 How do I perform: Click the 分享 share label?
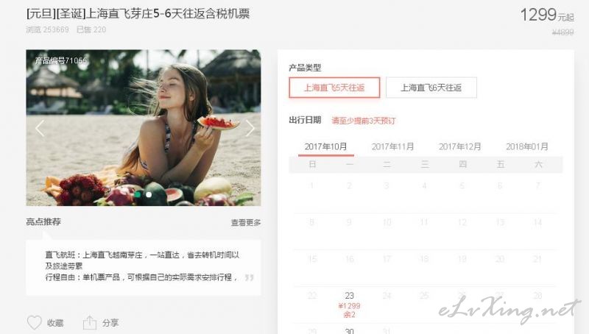point(110,323)
